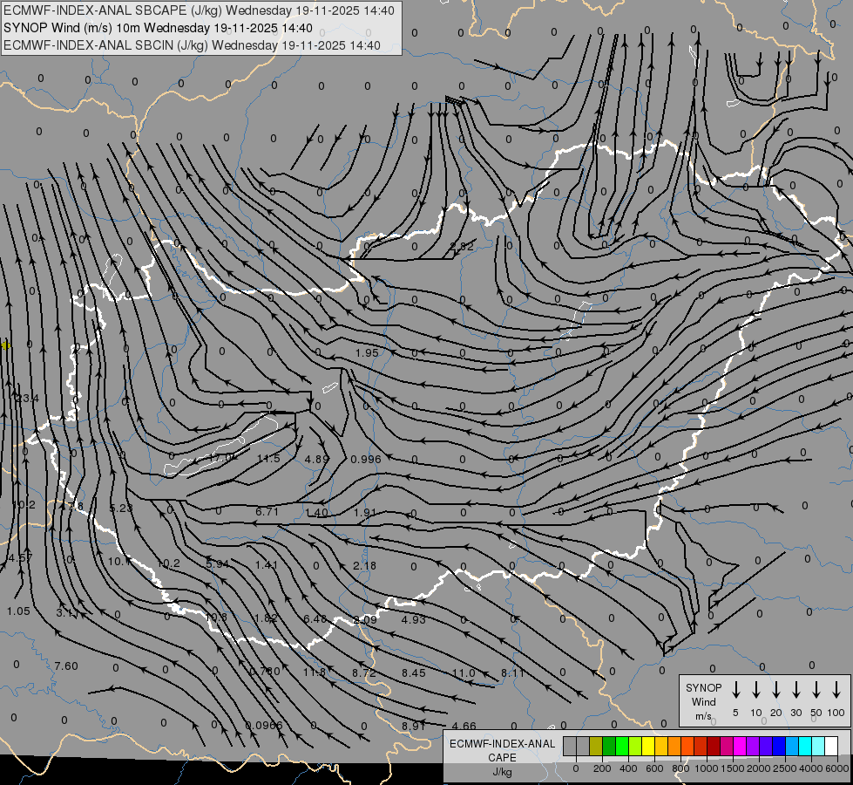The height and width of the screenshot is (785, 853).
Task: Select the light cyan legend swatch
Action: [818, 746]
